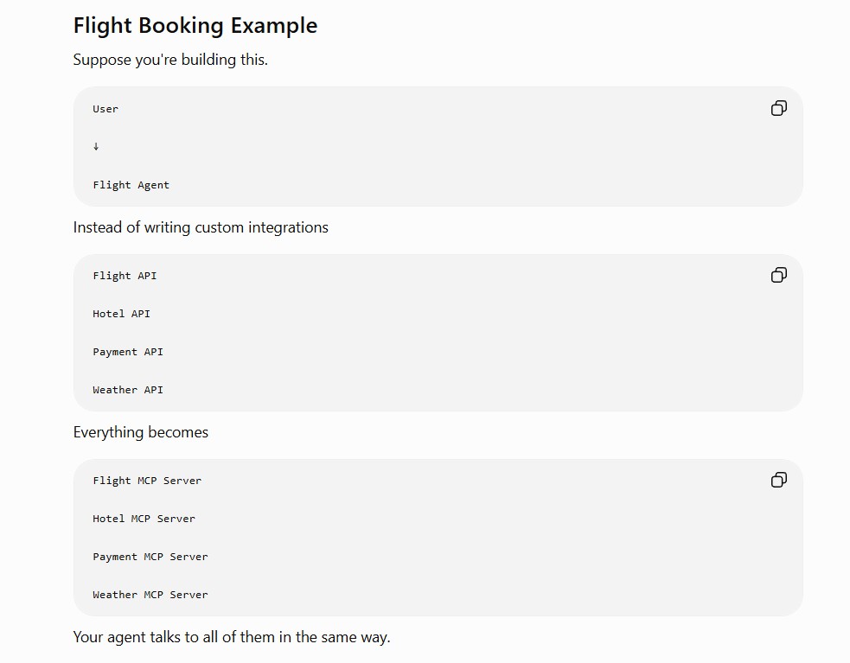This screenshot has height=663, width=850.
Task: Copy the Flight API list code block
Action: coord(779,276)
